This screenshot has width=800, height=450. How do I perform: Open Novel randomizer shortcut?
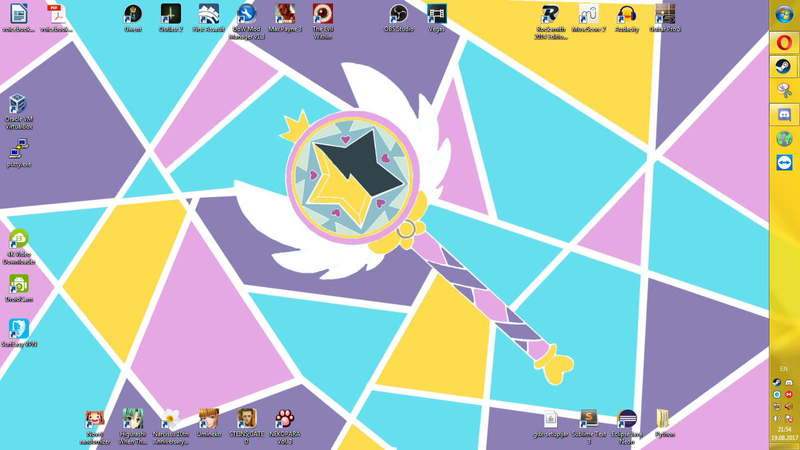pos(95,426)
